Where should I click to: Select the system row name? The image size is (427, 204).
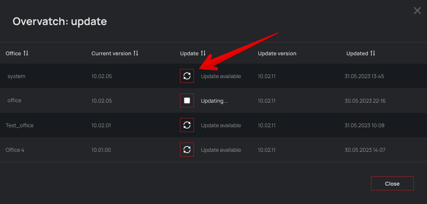click(x=16, y=76)
